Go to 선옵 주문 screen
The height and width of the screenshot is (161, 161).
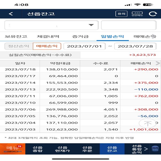coord(87,149)
